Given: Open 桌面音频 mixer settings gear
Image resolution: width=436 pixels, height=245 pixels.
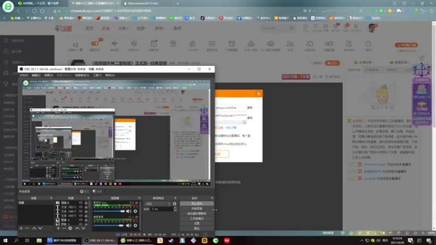Looking at the screenshot, I should tap(135, 225).
